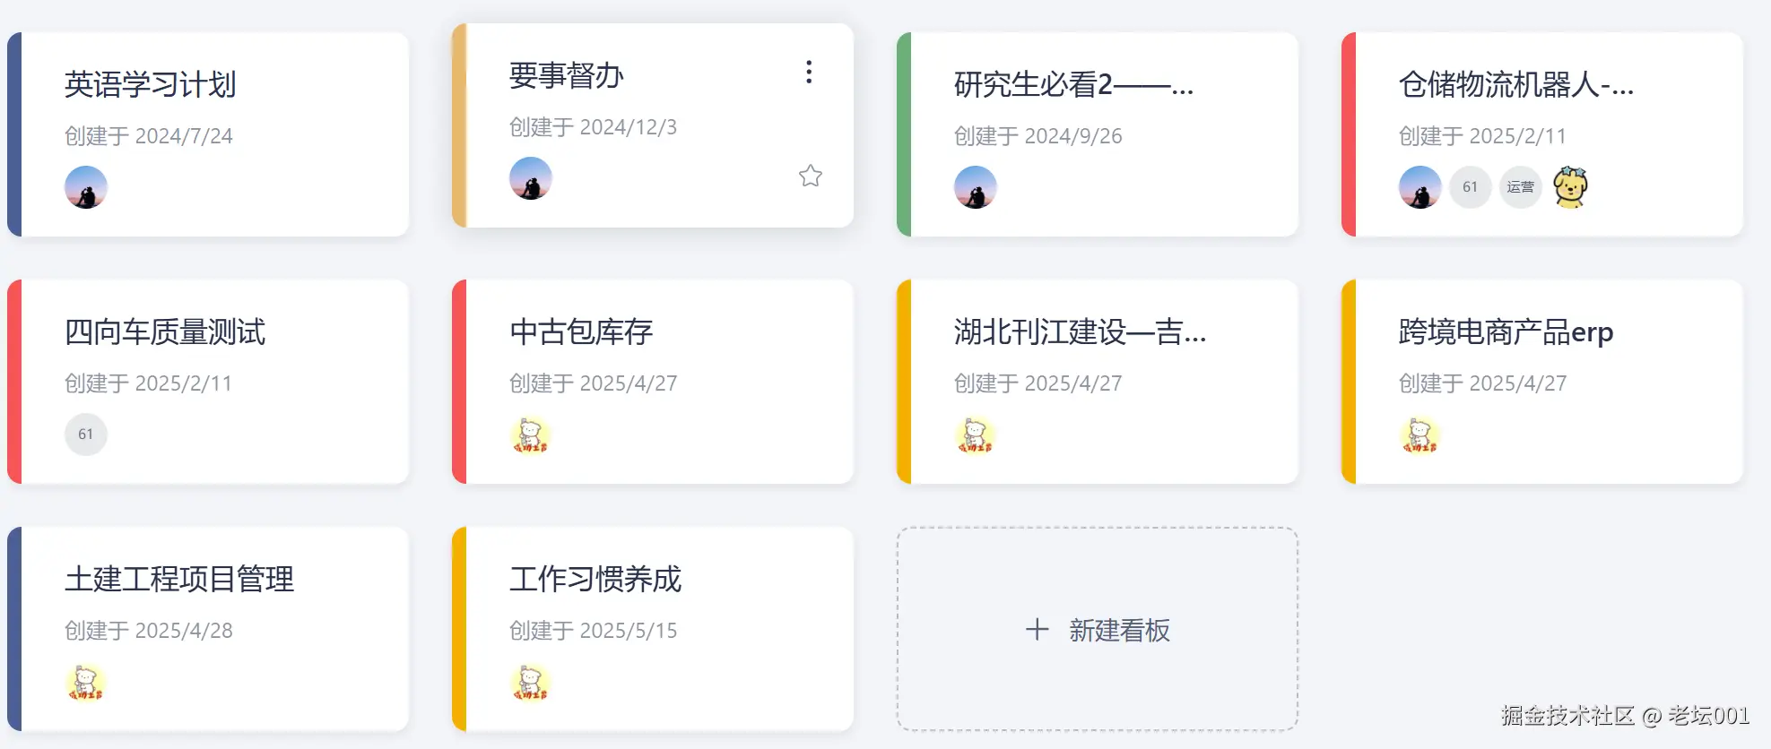Viewport: 1771px width, 749px height.
Task: Click the dog emoji member icon on 仓储物流机器人
Action: (1572, 187)
